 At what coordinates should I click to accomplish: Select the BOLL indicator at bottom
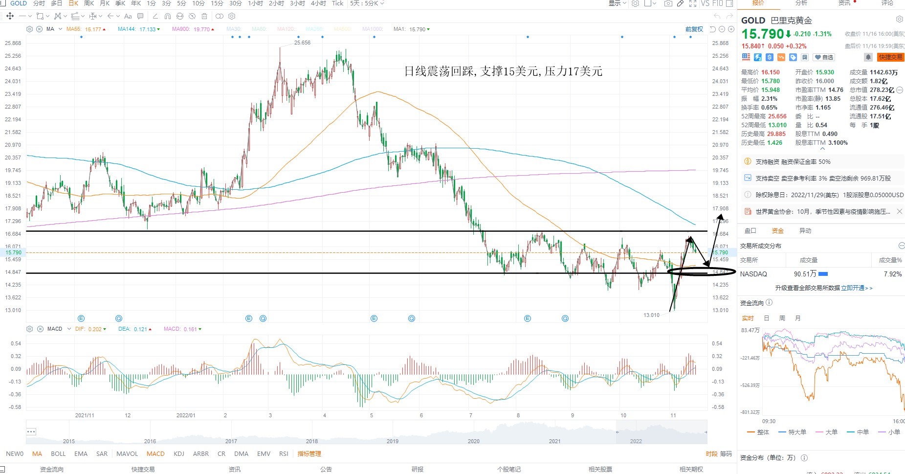point(58,453)
